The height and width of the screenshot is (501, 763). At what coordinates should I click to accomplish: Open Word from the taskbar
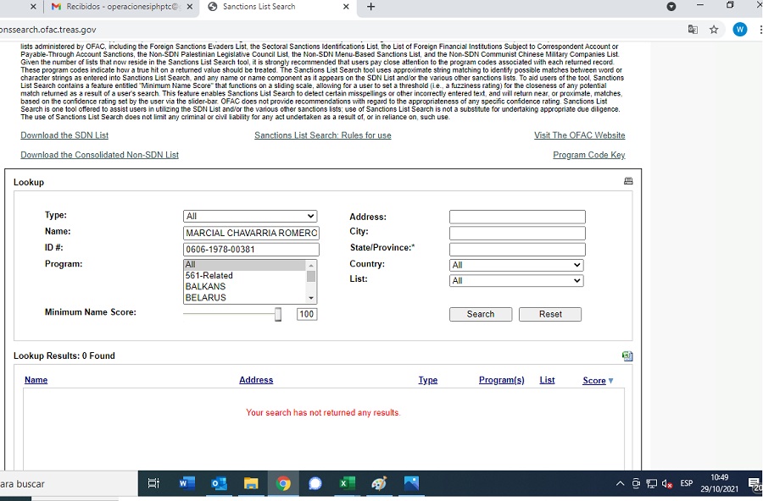(x=187, y=484)
